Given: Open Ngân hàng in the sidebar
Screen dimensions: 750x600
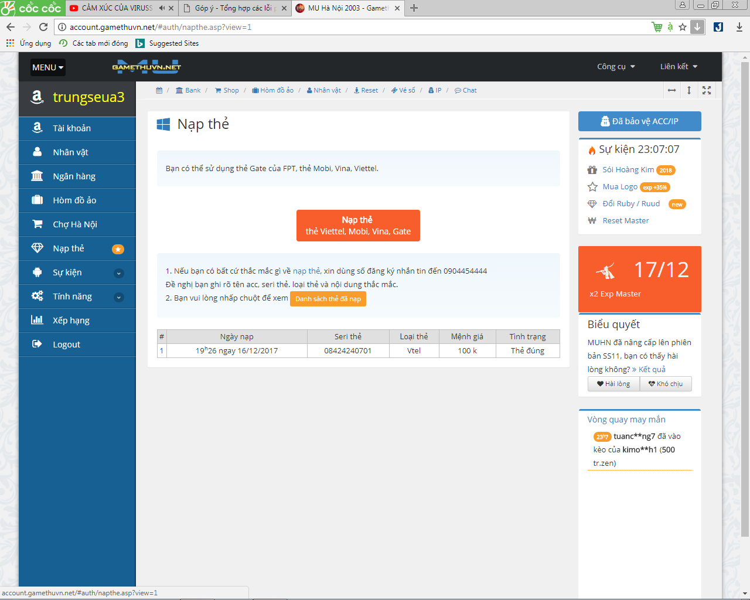Looking at the screenshot, I should [74, 176].
